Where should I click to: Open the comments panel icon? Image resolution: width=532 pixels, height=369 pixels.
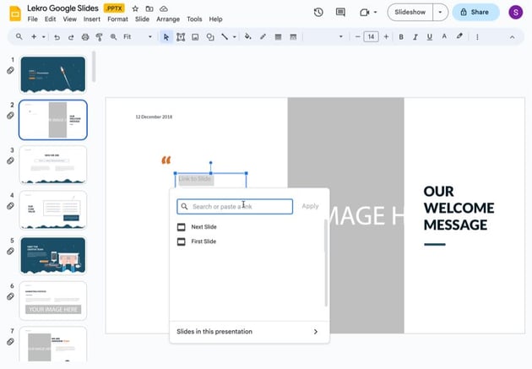click(340, 13)
